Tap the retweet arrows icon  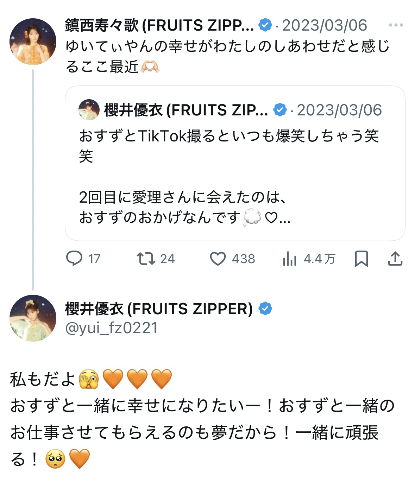click(146, 259)
